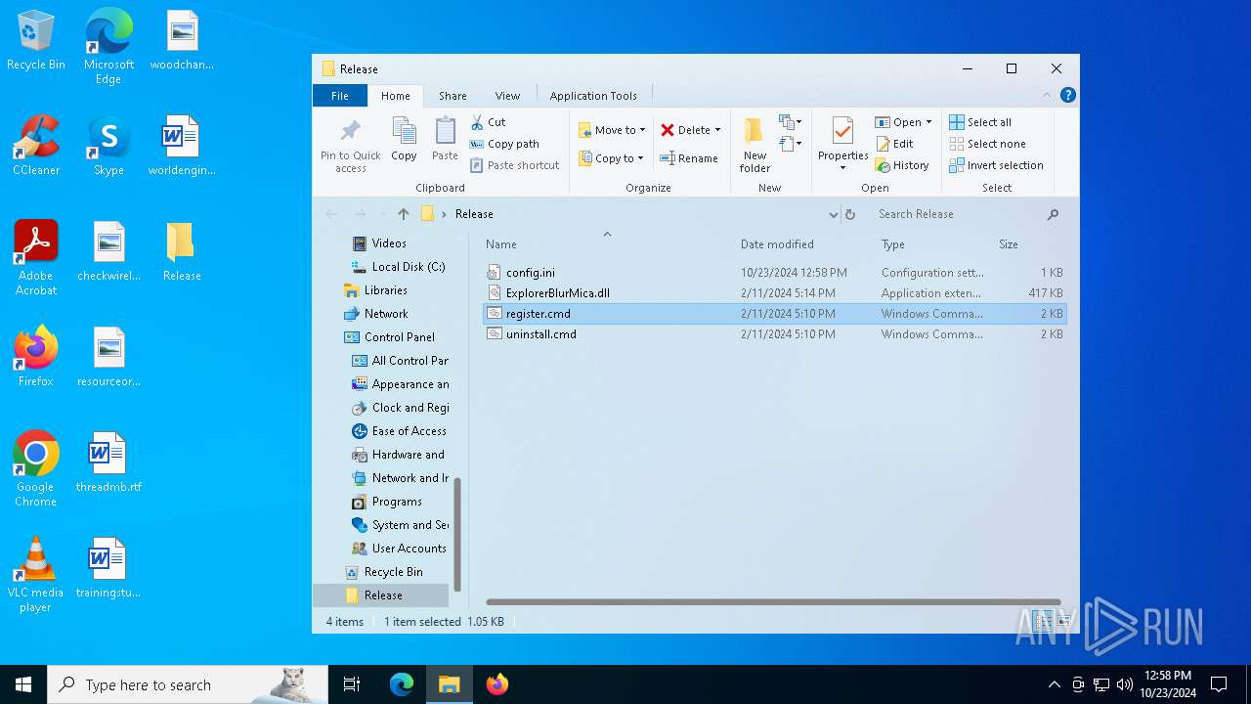
Task: Open the New item dropdown icon
Action: tap(790, 122)
